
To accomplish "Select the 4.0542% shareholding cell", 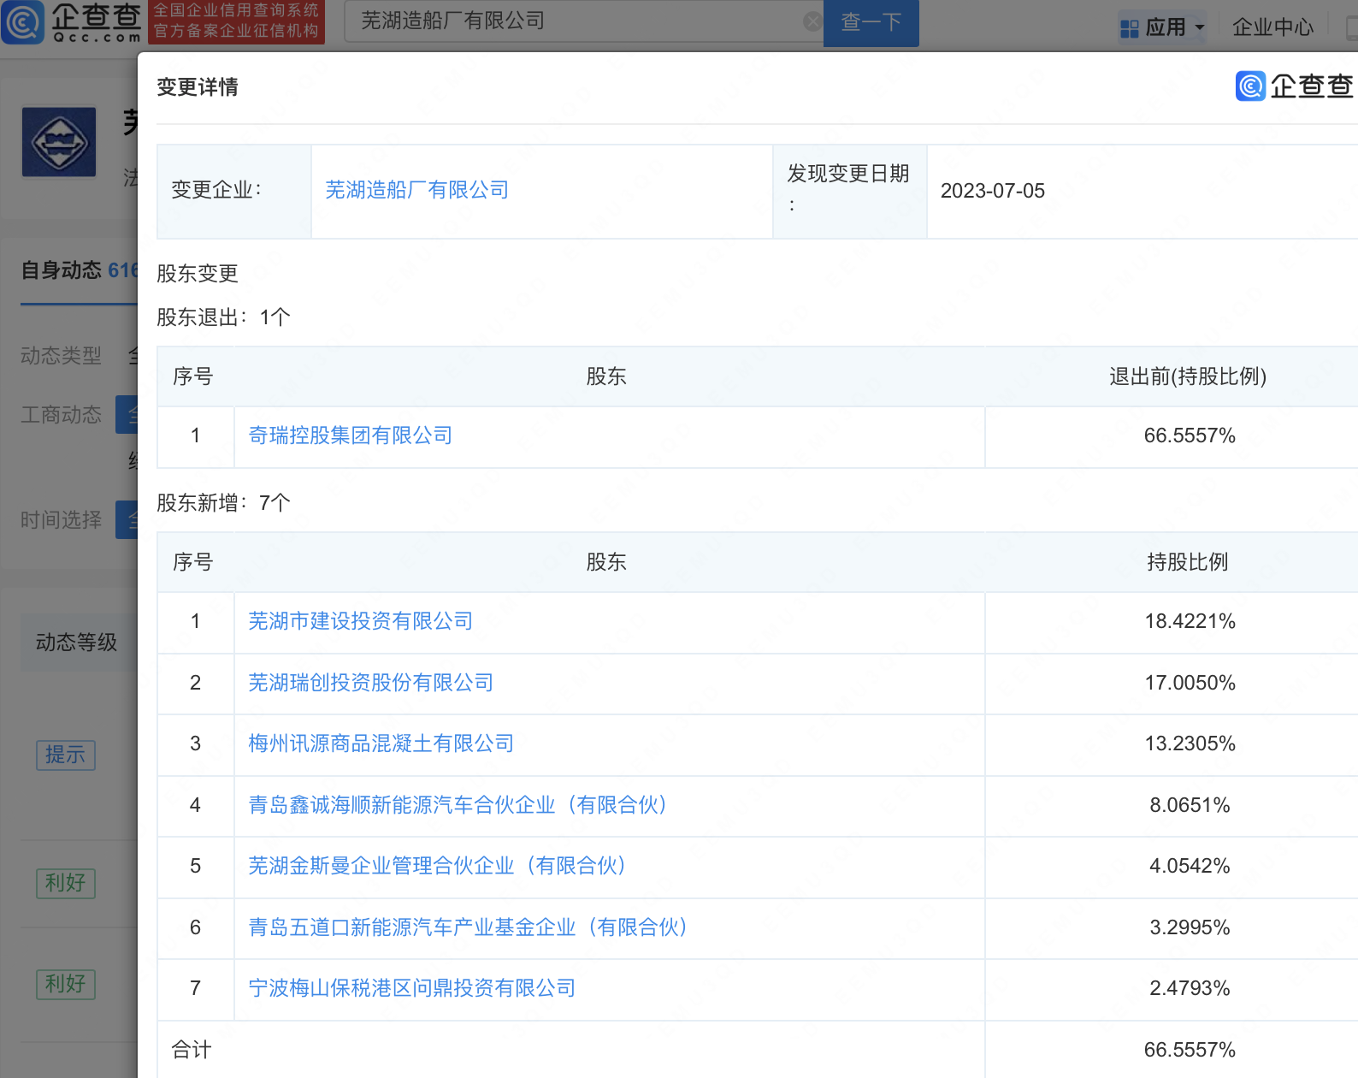I will [x=1190, y=866].
